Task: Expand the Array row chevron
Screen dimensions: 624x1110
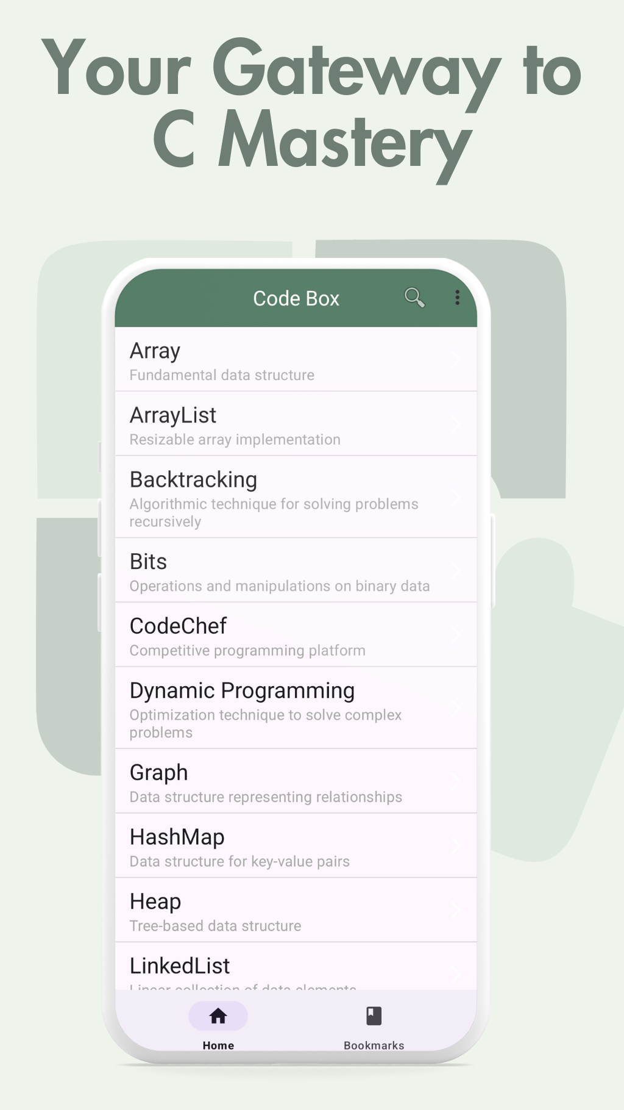Action: [x=455, y=360]
